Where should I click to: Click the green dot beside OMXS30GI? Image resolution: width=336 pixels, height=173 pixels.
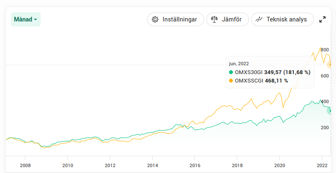(x=231, y=72)
